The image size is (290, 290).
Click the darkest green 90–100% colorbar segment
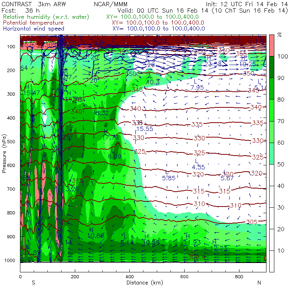[x=272, y=67]
